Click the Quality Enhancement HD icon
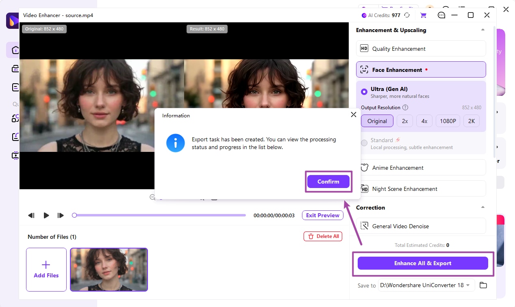 click(364, 48)
